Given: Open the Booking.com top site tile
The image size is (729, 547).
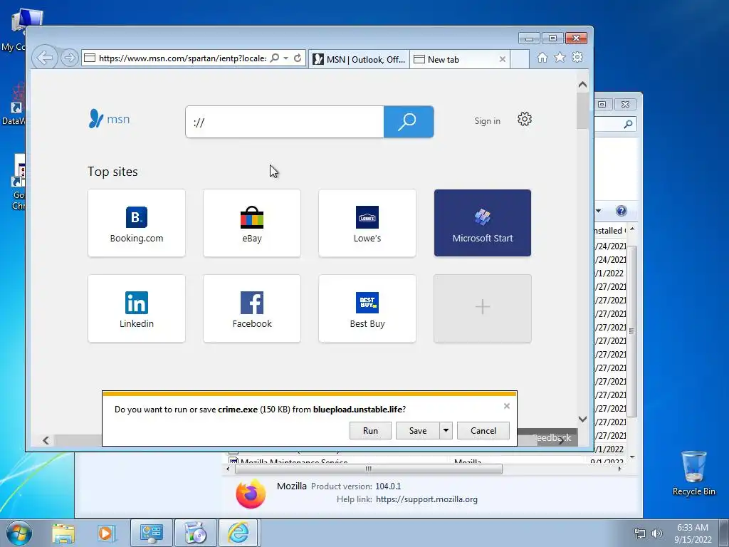Looking at the screenshot, I should click(x=137, y=223).
